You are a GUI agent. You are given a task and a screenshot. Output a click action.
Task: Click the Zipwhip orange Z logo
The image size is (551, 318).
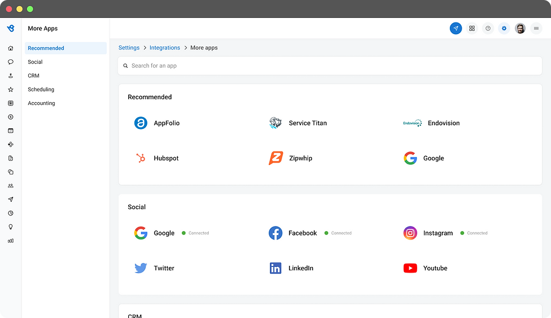coord(276,158)
